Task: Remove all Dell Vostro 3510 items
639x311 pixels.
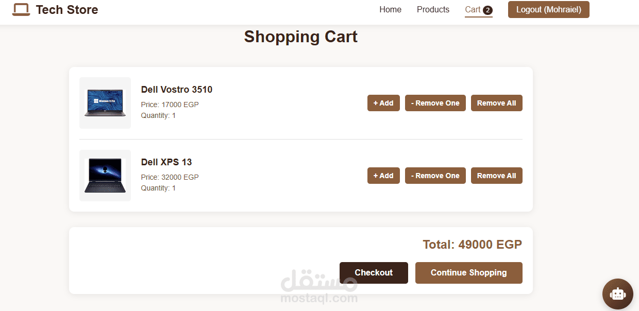Action: 496,103
